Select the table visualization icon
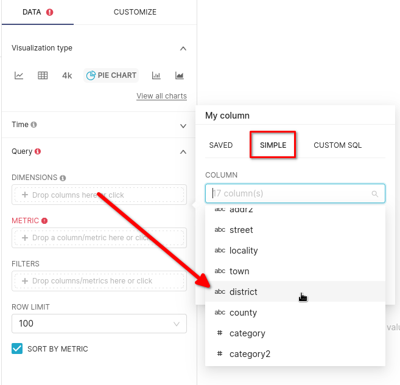Viewport: 400px width, 385px height. click(x=43, y=75)
